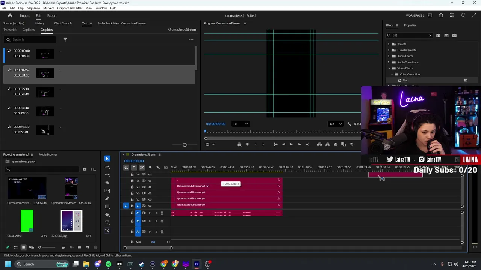The width and height of the screenshot is (481, 270).
Task: Switch to the Import workspace
Action: 25,16
